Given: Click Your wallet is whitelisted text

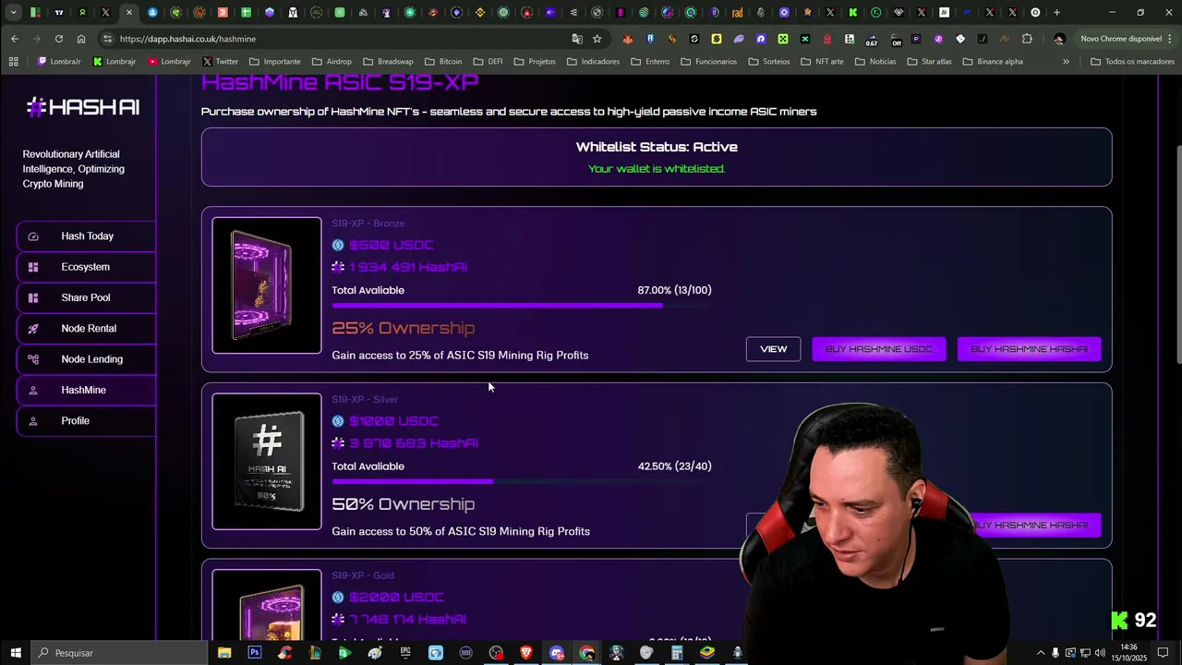Looking at the screenshot, I should [x=657, y=169].
